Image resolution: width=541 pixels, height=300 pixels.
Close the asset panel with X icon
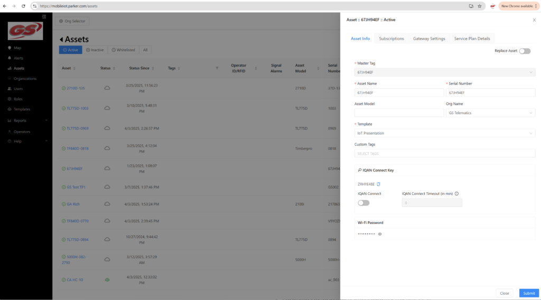(x=534, y=20)
